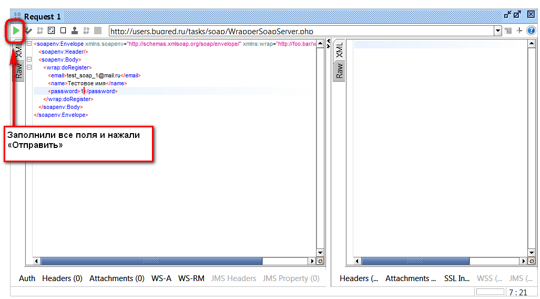Iconify the Request 1 window
Screen dimensions: 540x299
point(507,15)
